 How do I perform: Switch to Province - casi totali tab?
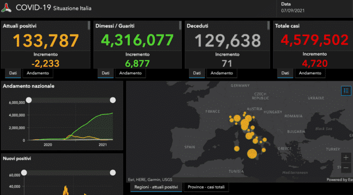[206, 187]
